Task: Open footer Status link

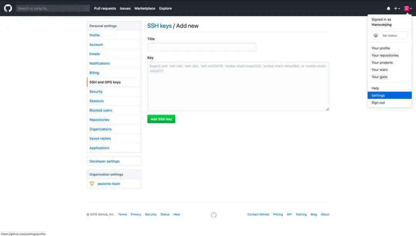Action: tap(165, 214)
